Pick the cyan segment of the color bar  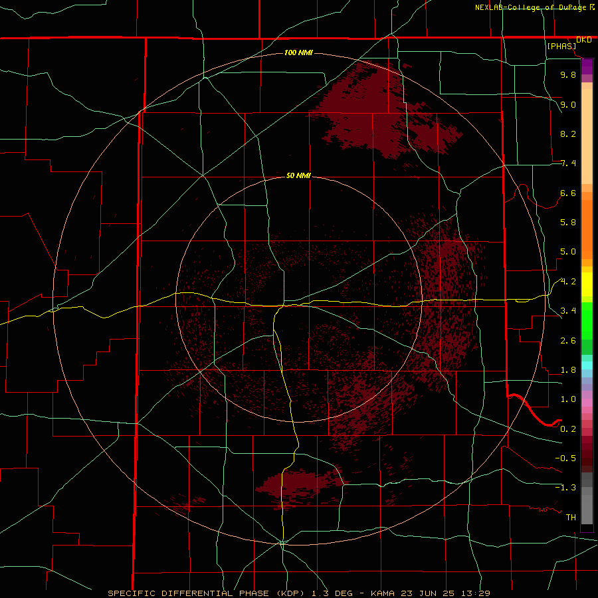[587, 365]
